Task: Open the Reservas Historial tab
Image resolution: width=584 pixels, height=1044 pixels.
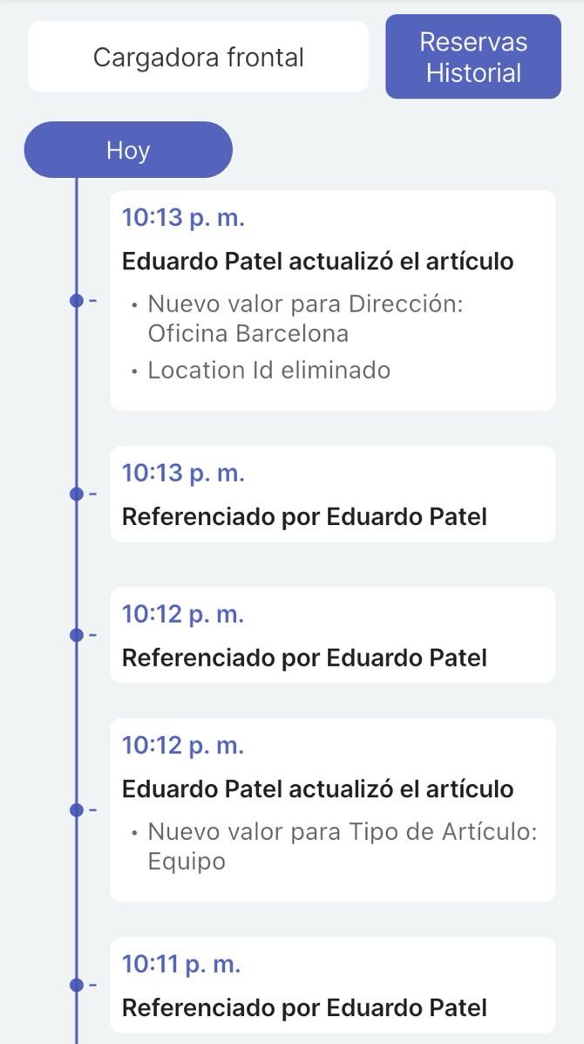Action: (473, 58)
